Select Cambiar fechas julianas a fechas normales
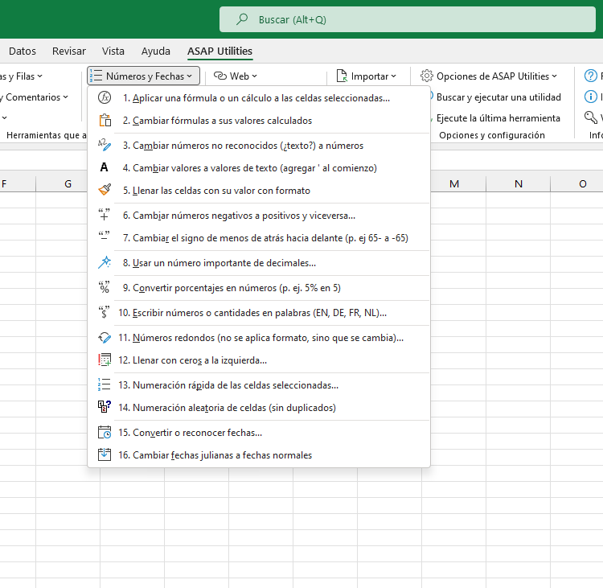 coord(258,454)
